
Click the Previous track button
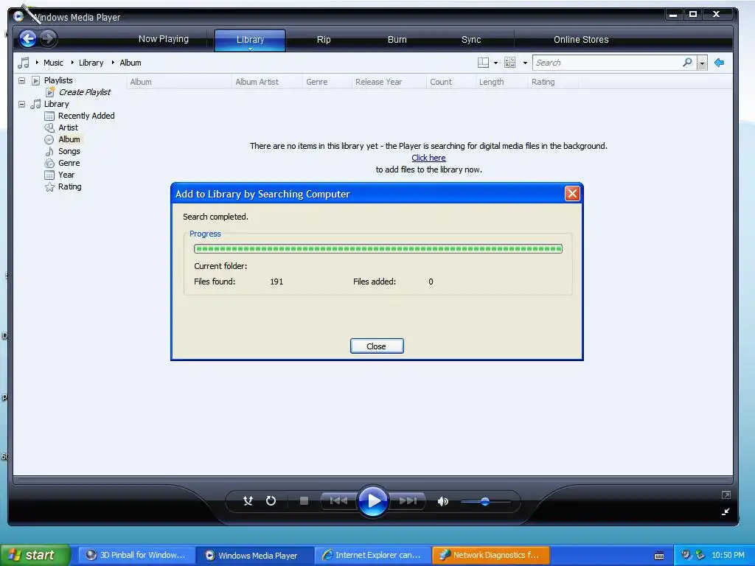[x=339, y=501]
